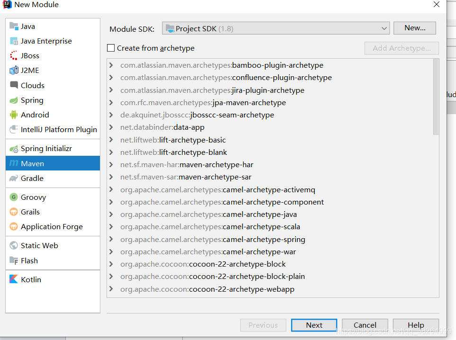Select cocoon-22-archetype-block in list
The image size is (456, 340).
click(203, 264)
